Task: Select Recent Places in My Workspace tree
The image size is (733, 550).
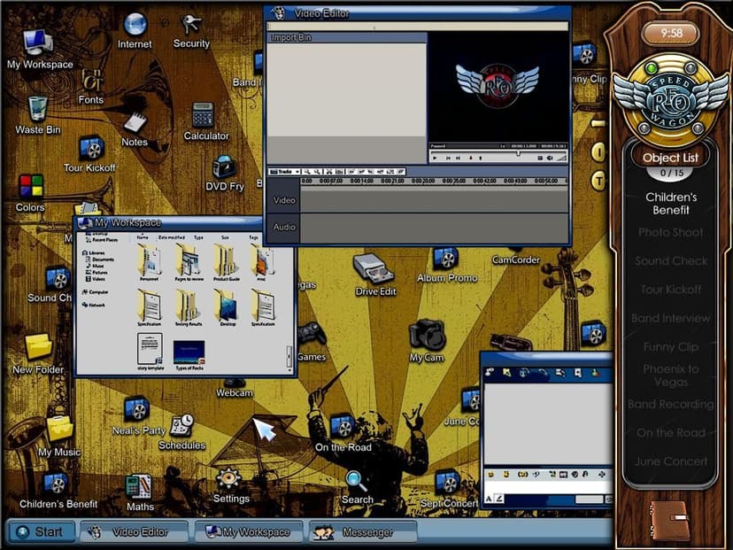Action: [x=102, y=239]
